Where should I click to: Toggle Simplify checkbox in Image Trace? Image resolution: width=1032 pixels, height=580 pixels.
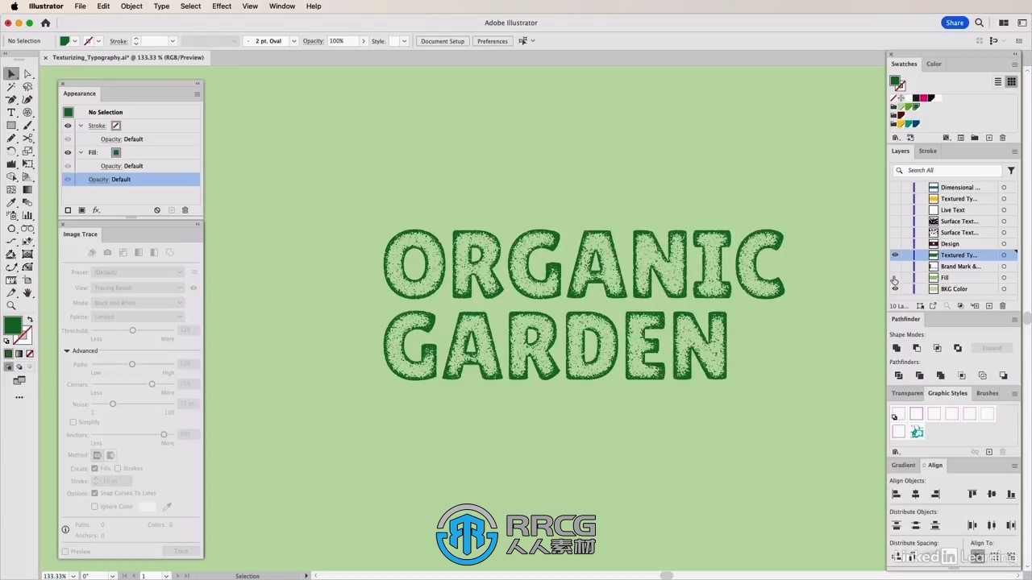pyautogui.click(x=73, y=422)
